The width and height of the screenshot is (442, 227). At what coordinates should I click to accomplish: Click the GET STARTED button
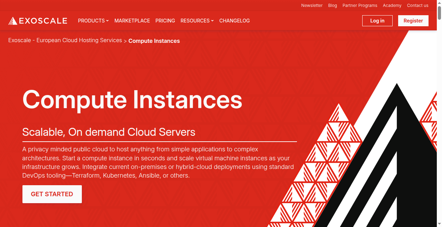pos(52,194)
